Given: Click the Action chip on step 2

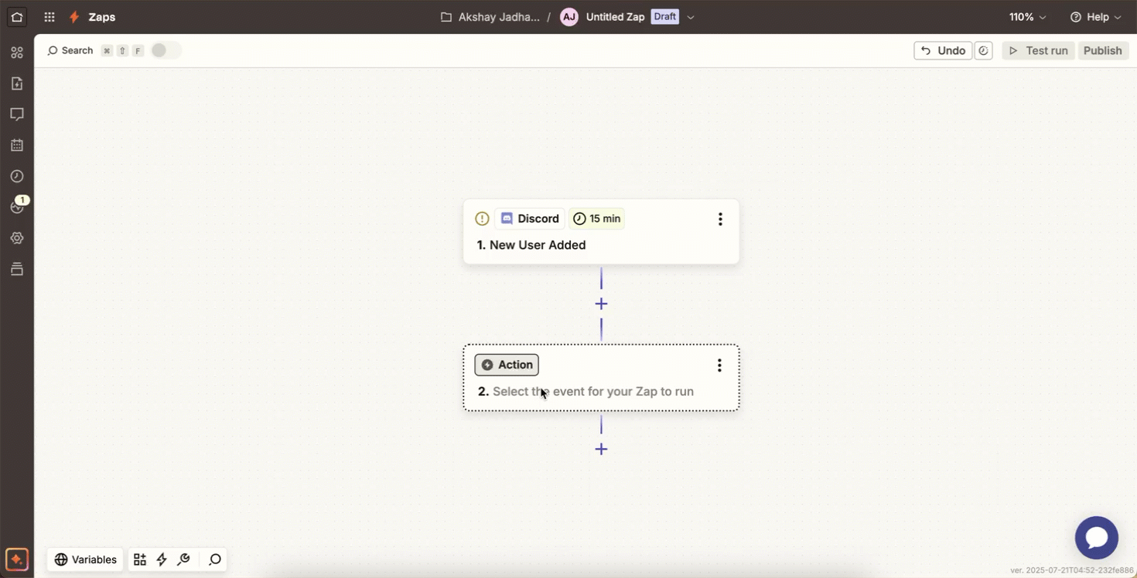Looking at the screenshot, I should [x=507, y=365].
